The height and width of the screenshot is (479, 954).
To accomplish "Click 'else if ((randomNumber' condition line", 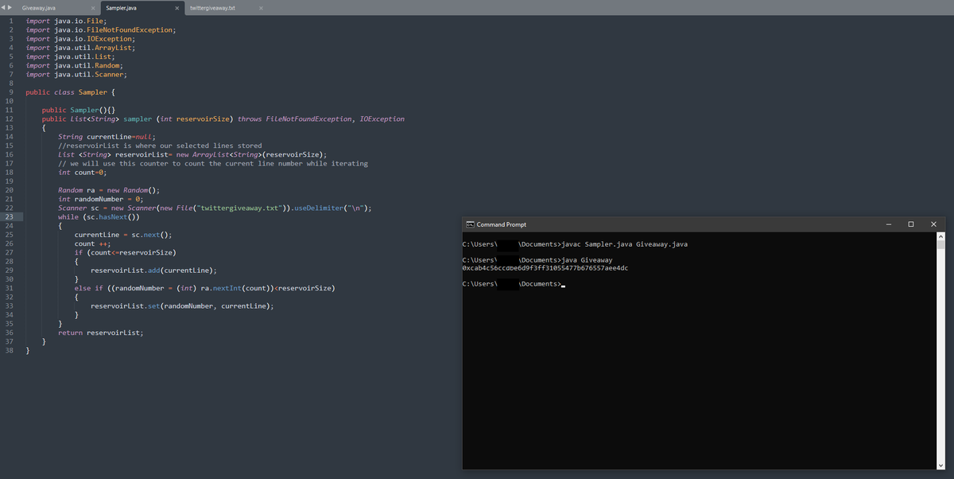I will click(204, 287).
